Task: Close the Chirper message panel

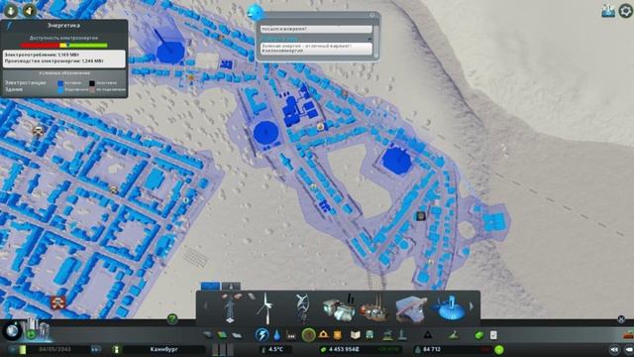Action: coord(372,16)
